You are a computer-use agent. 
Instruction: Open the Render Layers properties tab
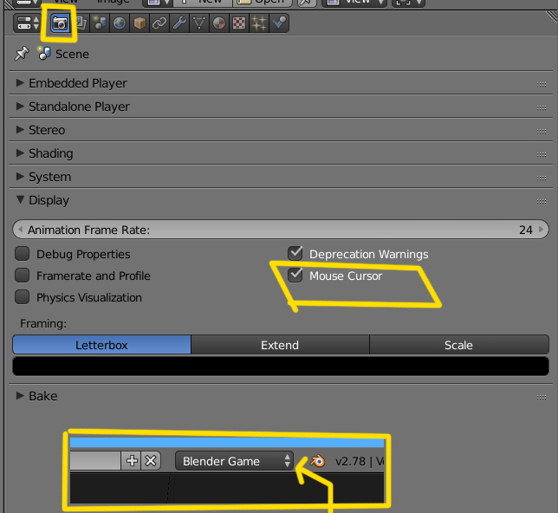tap(80, 23)
